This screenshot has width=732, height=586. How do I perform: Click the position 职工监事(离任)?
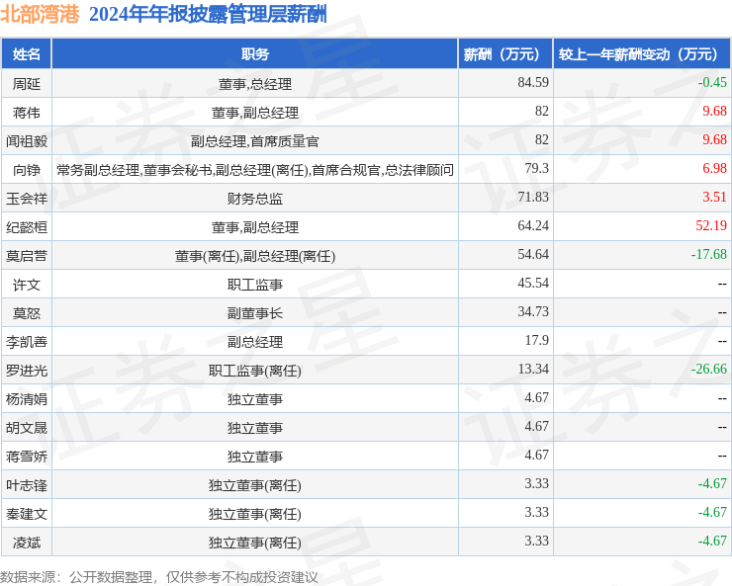tap(255, 371)
